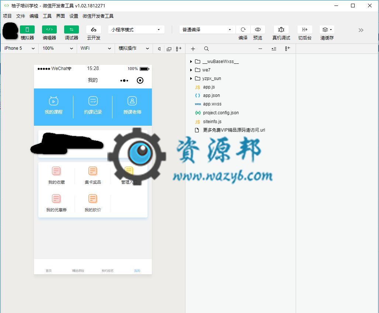This screenshot has width=379, height=313.
Task: Expand the __wuBaseWxss__ folder
Action: pos(191,62)
